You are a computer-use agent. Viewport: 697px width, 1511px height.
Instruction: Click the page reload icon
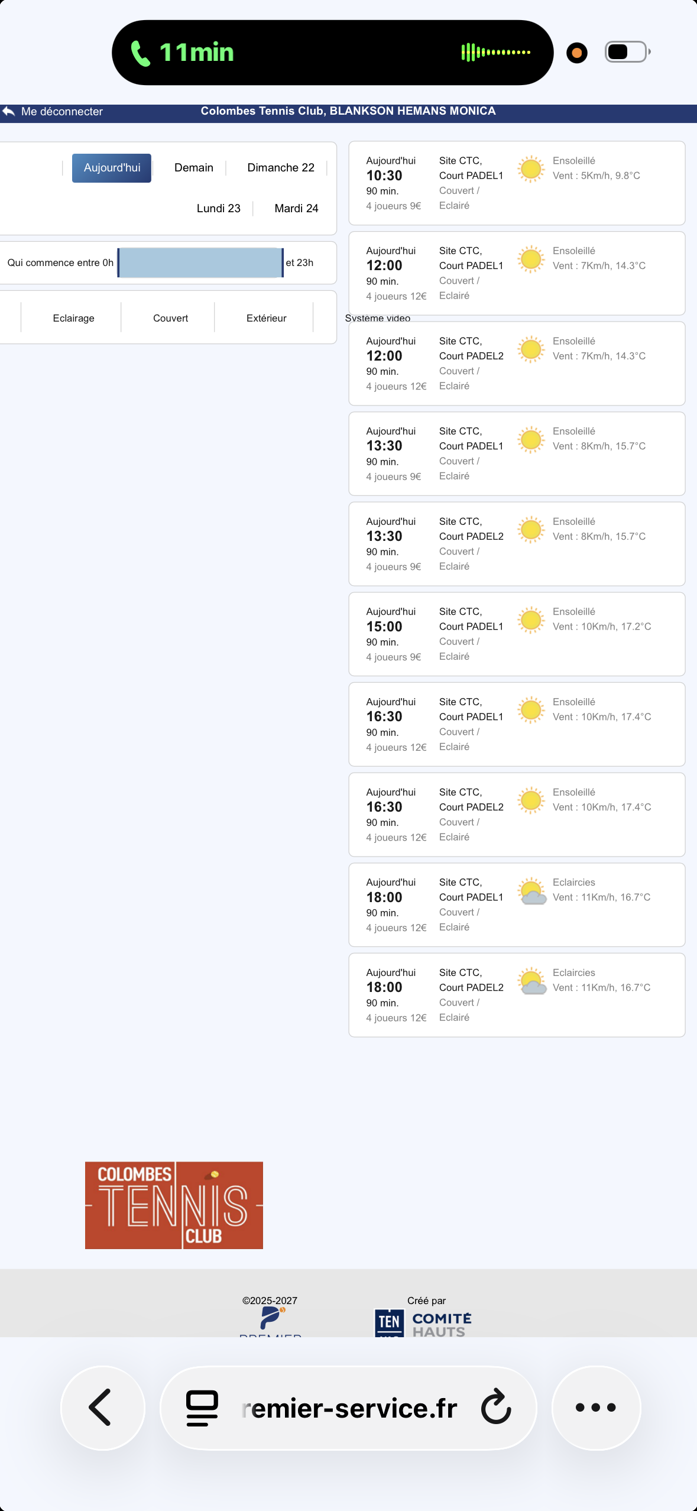click(x=495, y=1408)
